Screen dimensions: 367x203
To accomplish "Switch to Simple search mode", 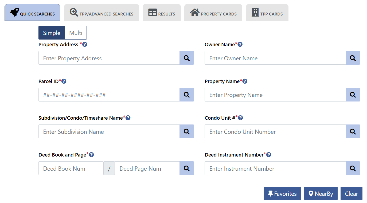I will 52,33.
